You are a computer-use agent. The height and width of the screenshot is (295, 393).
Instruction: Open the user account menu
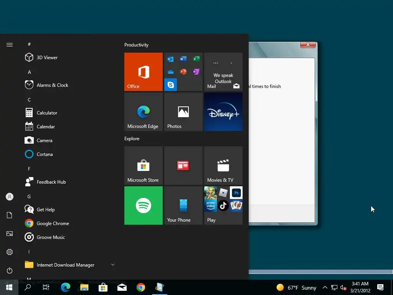10,197
